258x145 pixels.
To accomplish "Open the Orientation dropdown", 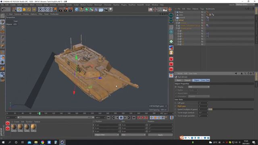I will pyautogui.click(x=199, y=96).
